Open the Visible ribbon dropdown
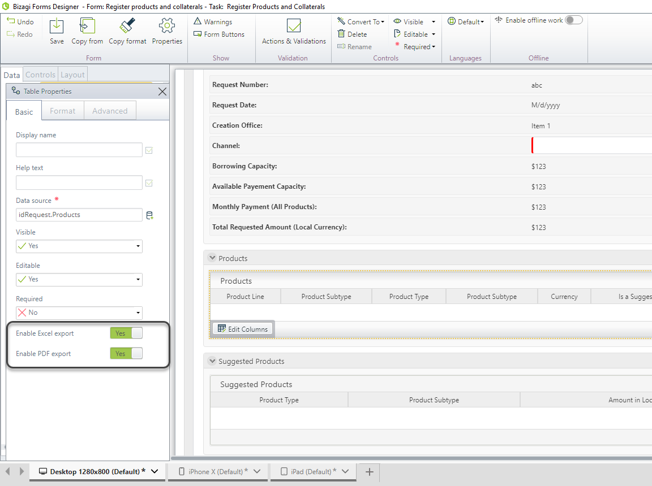The width and height of the screenshot is (652, 486). pyautogui.click(x=434, y=21)
